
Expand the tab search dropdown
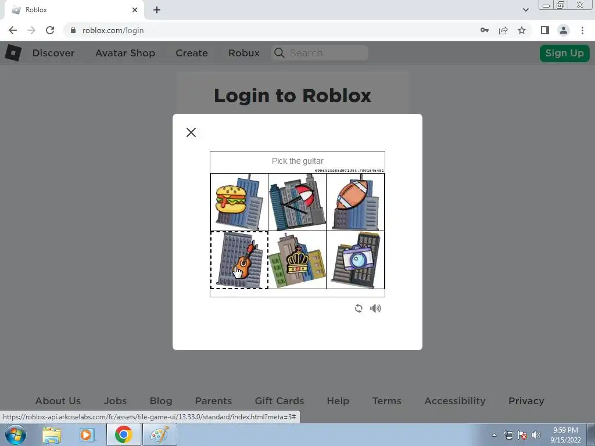(x=525, y=10)
